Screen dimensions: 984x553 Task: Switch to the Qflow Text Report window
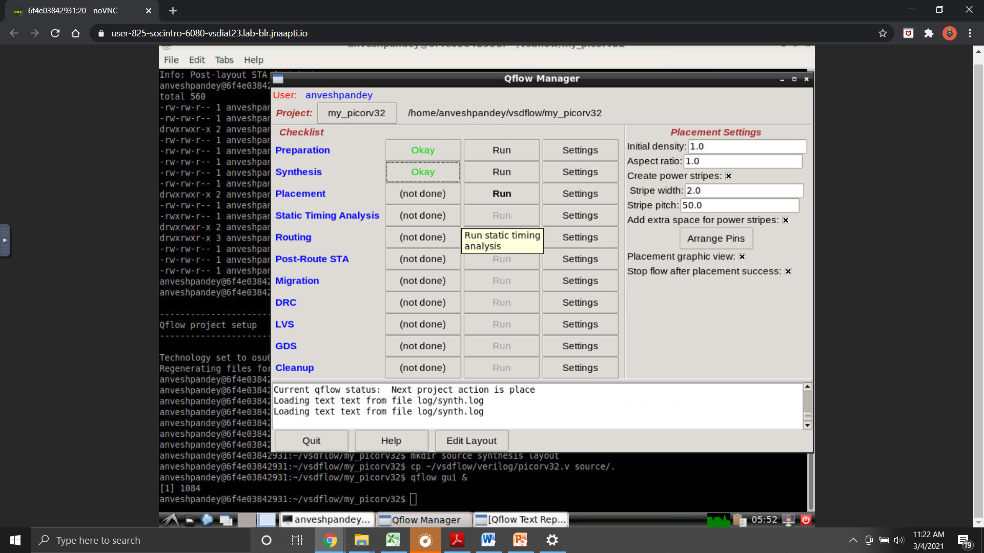(520, 519)
